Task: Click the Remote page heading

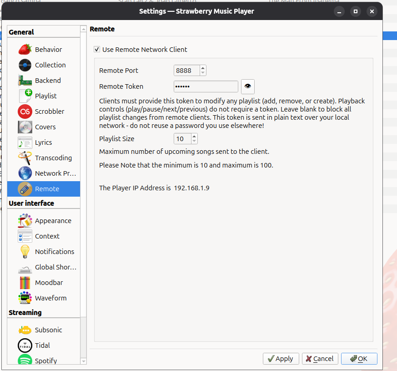Action: point(102,29)
